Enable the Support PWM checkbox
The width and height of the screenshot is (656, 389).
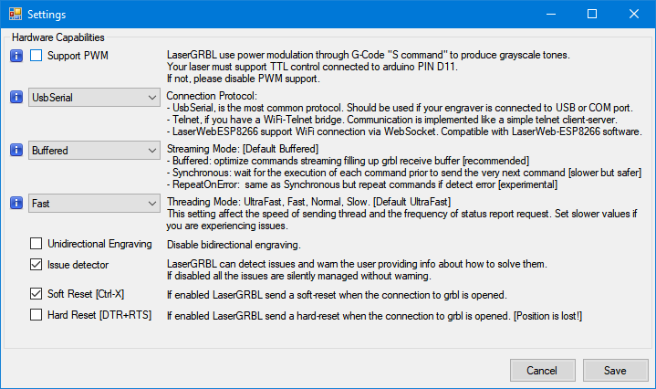click(x=36, y=57)
